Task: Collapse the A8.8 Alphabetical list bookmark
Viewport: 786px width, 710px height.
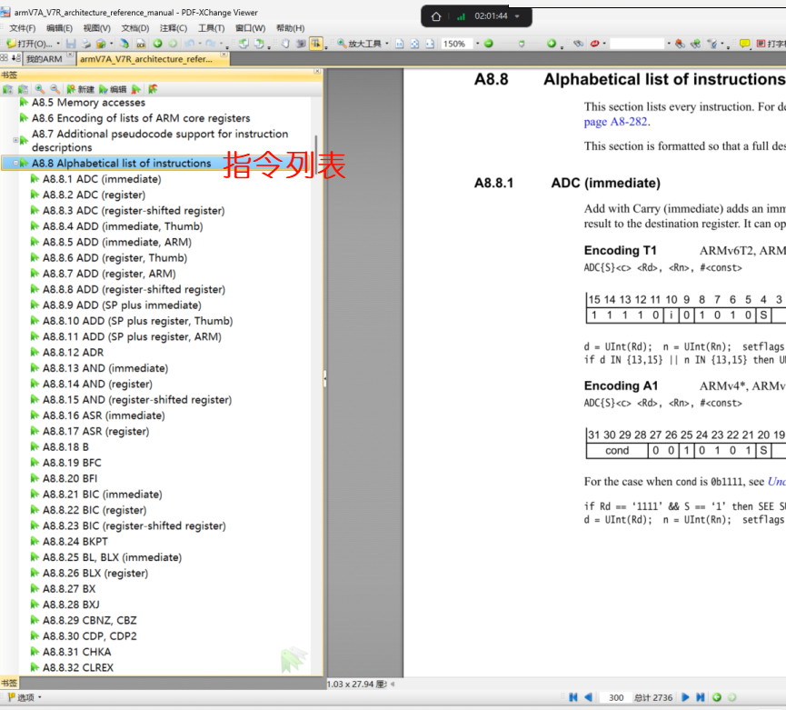Action: pyautogui.click(x=15, y=163)
